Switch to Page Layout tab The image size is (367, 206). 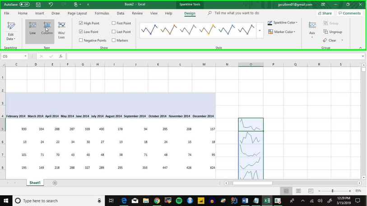(x=77, y=14)
